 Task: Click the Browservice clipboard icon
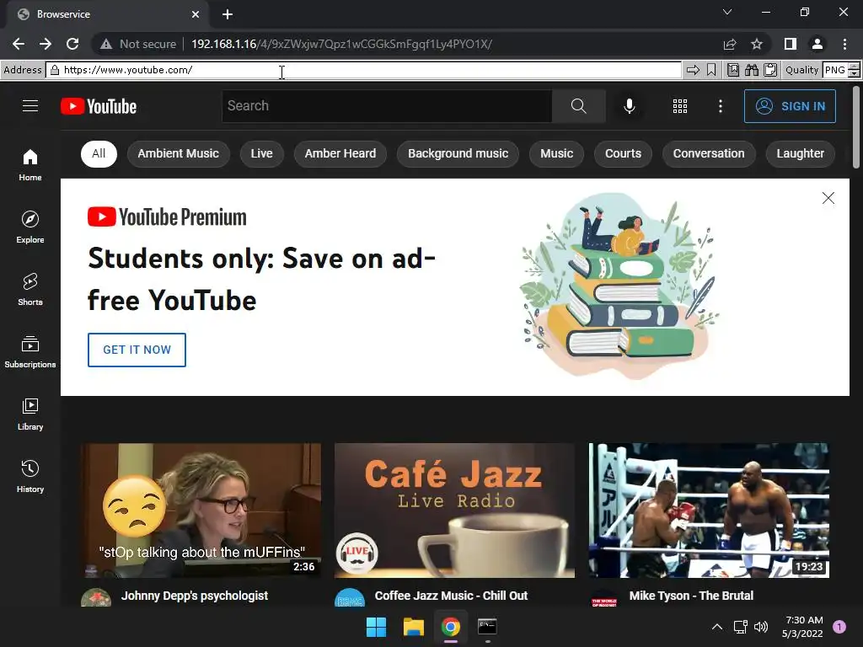pyautogui.click(x=770, y=70)
